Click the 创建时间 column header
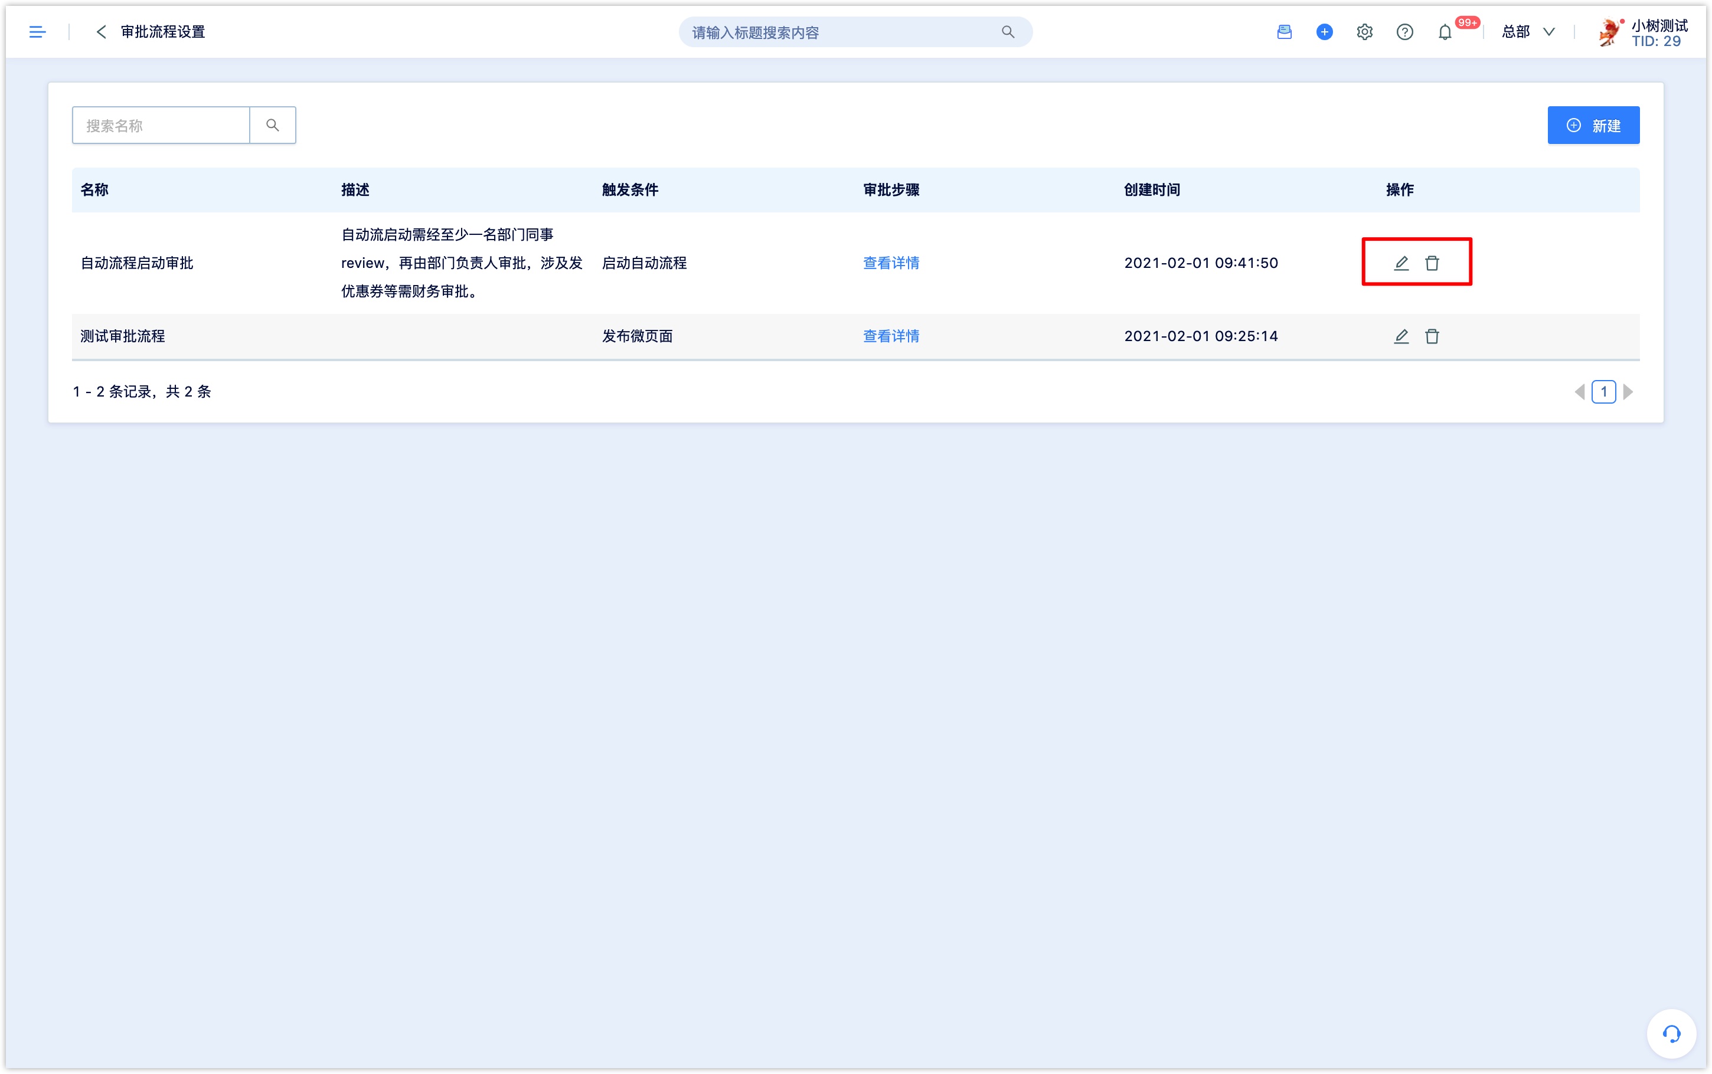1712x1074 pixels. click(x=1152, y=189)
